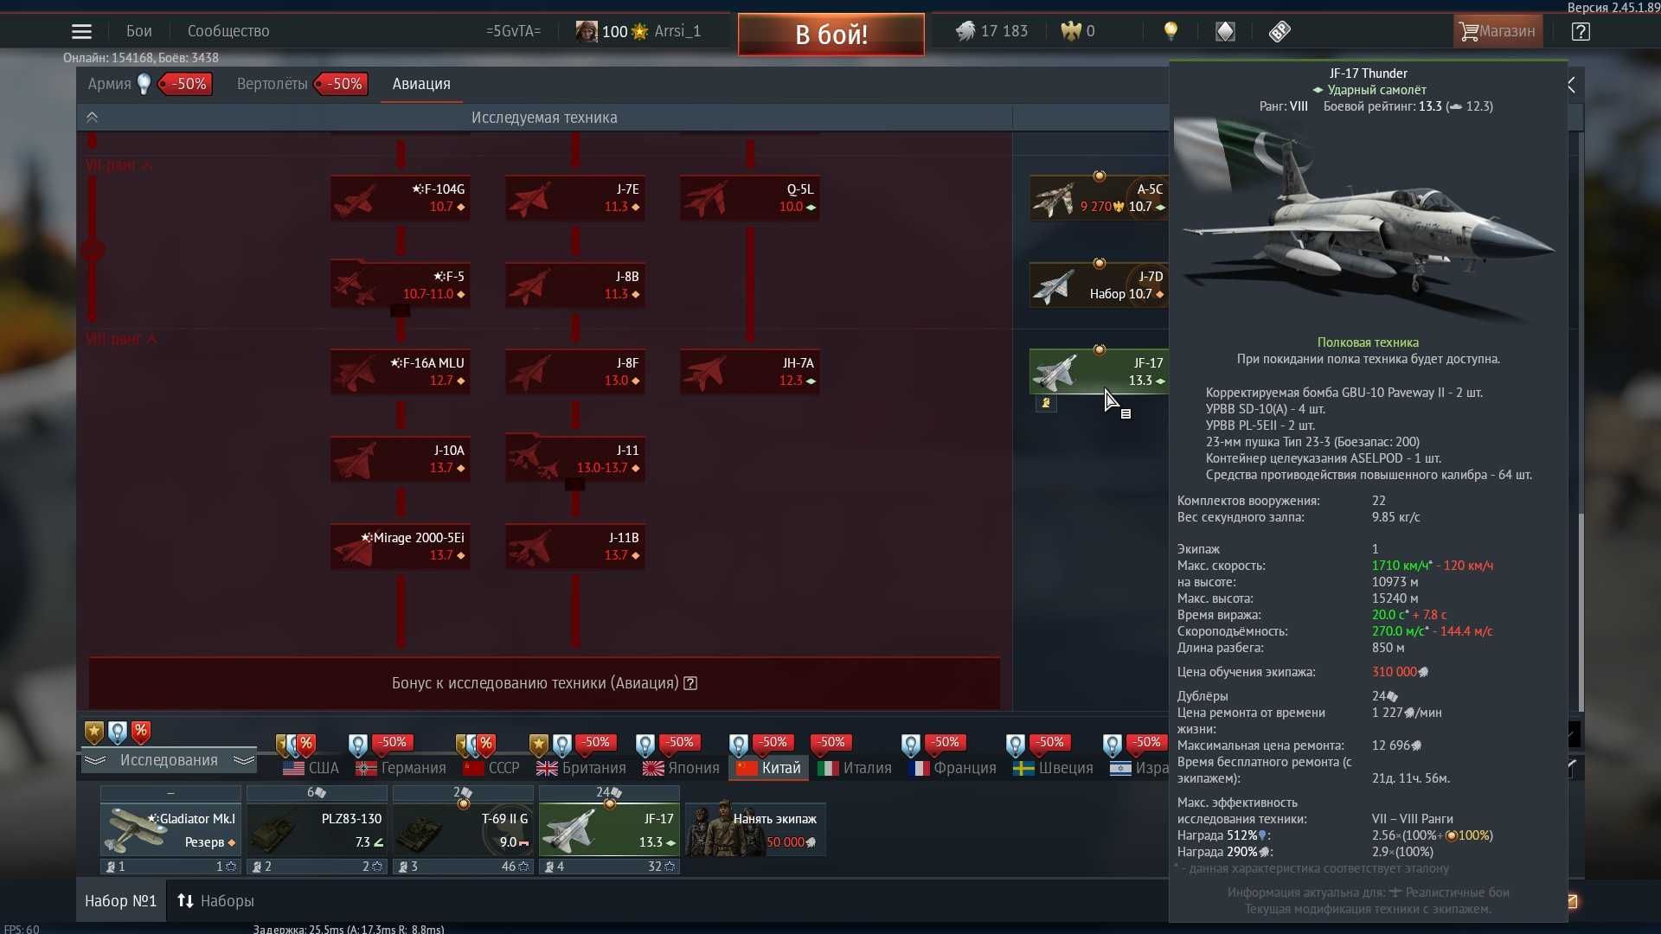Click the diamond icon in the top bar

tap(1225, 32)
